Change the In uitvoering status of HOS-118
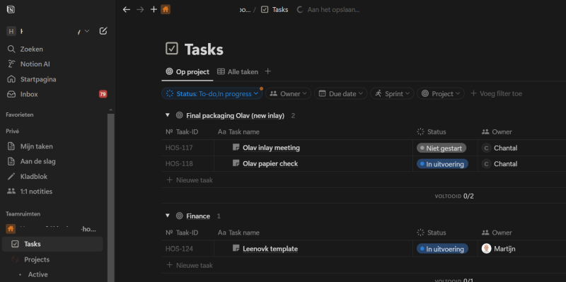Viewport: 566px width, 282px height. pyautogui.click(x=442, y=164)
